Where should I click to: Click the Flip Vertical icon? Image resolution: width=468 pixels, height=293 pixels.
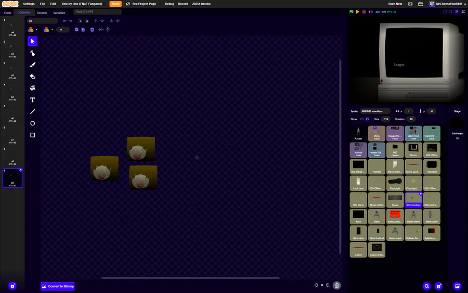click(108, 30)
